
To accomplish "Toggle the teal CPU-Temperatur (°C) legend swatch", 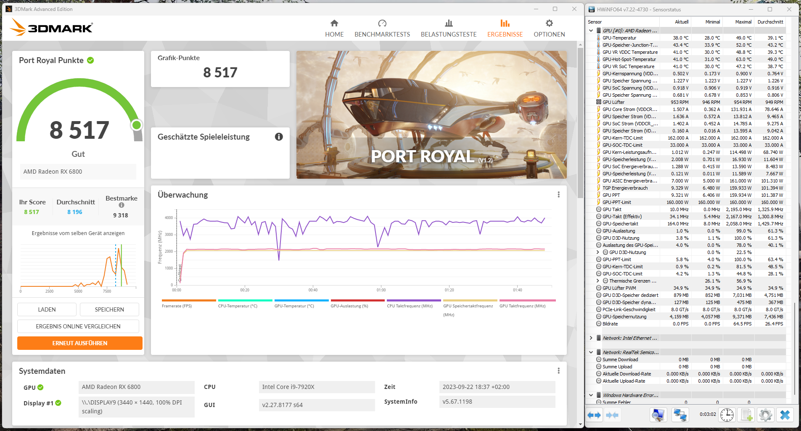I will click(x=245, y=300).
